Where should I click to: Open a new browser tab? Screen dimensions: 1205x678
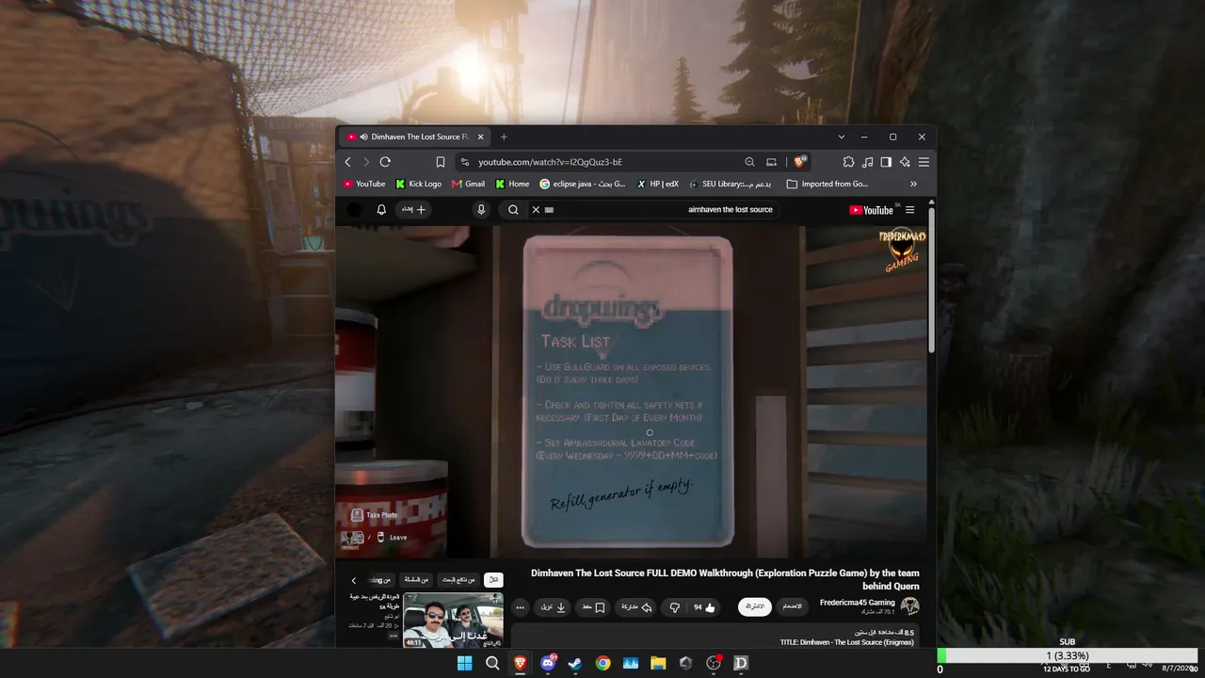click(504, 137)
